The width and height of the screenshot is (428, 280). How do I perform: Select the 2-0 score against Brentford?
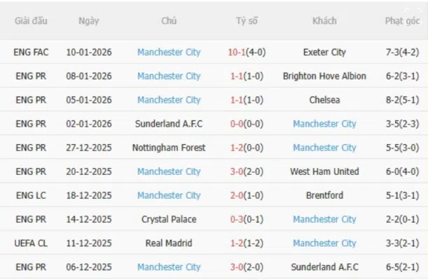point(237,195)
